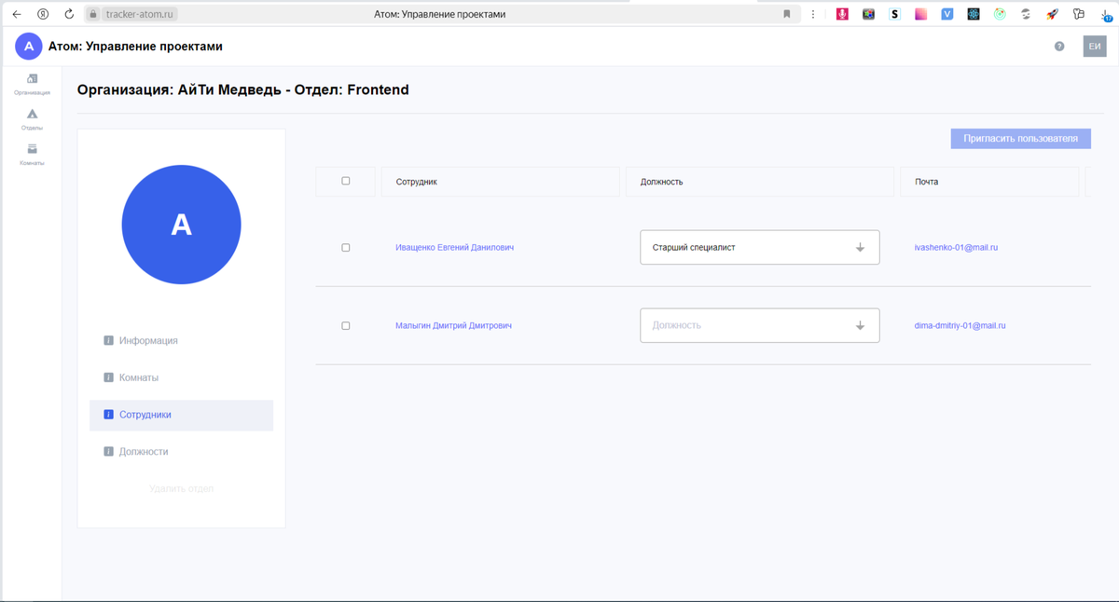Viewport: 1119px width, 602px height.
Task: Click the red microphone extension icon
Action: pos(842,14)
